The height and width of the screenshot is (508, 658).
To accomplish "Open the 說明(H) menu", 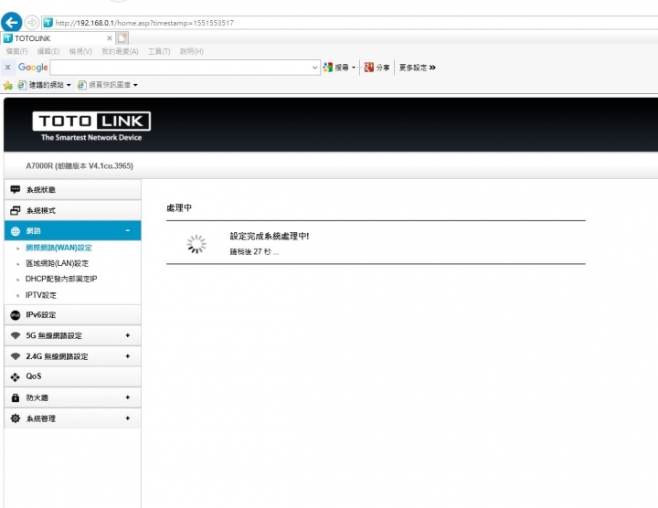I will coord(192,51).
